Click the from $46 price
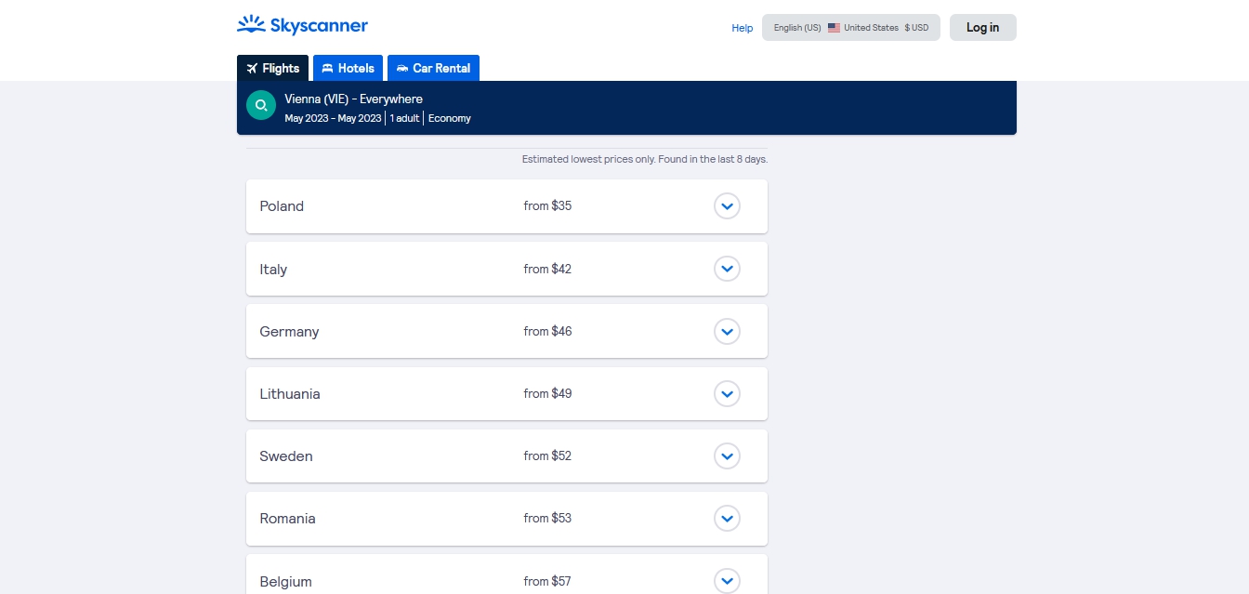Image resolution: width=1249 pixels, height=594 pixels. 547,331
